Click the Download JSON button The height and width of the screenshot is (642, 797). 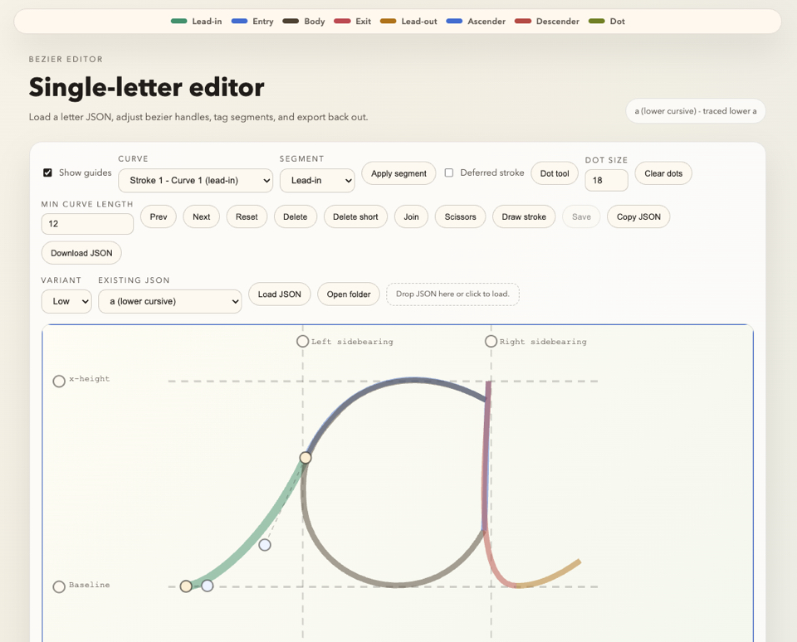tap(81, 253)
